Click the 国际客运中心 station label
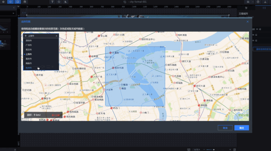Image resolution: width=271 pixels, height=151 pixels. click(148, 39)
